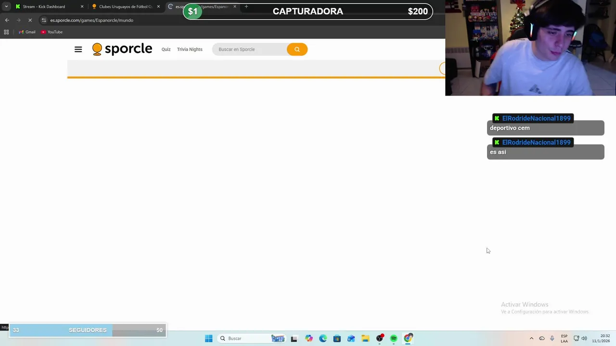Screen dimensions: 616x346
Task: Open File Explorer from the taskbar
Action: click(365, 338)
